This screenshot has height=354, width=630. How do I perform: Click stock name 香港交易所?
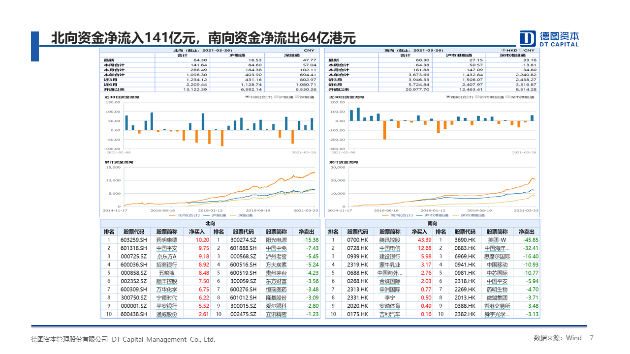click(x=497, y=306)
